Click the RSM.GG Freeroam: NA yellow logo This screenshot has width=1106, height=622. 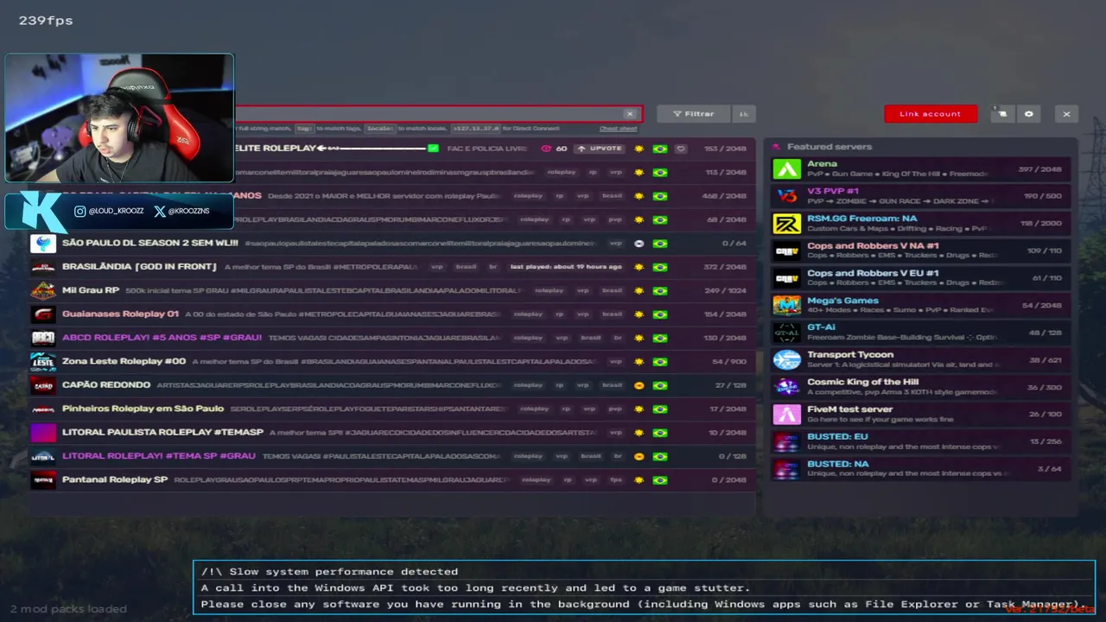pos(787,224)
